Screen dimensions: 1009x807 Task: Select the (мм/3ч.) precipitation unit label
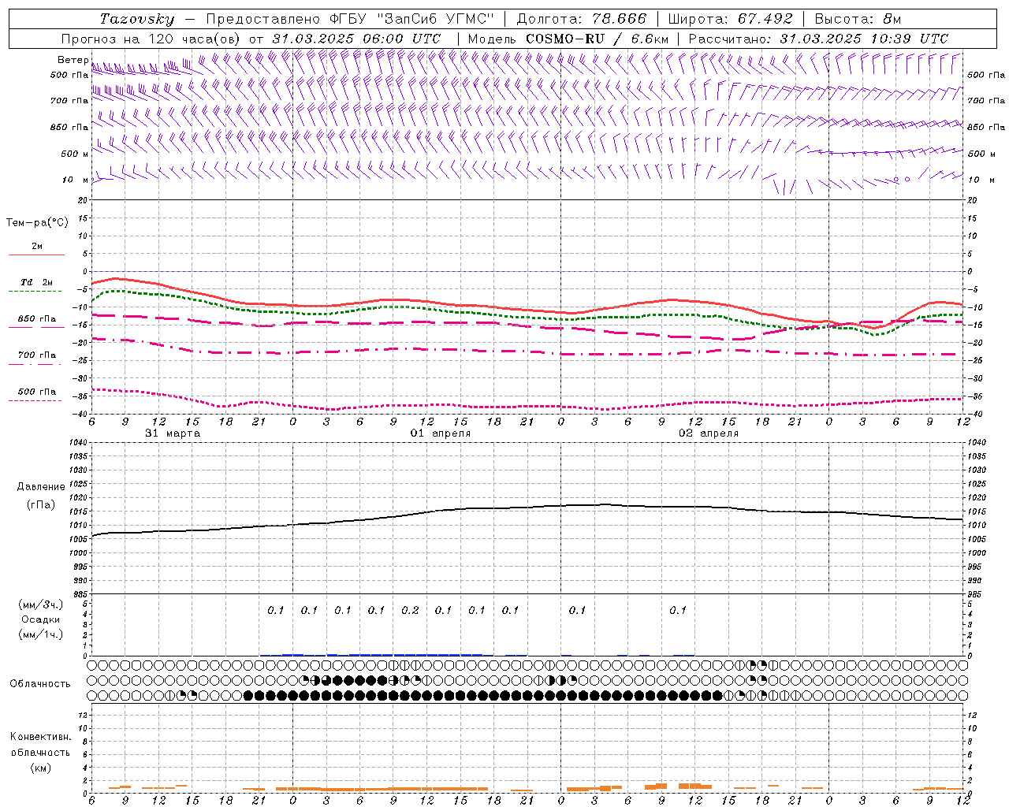point(40,604)
